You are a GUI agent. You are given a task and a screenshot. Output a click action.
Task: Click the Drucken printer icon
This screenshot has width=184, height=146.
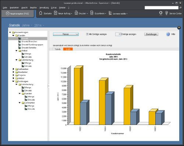coord(76,13)
